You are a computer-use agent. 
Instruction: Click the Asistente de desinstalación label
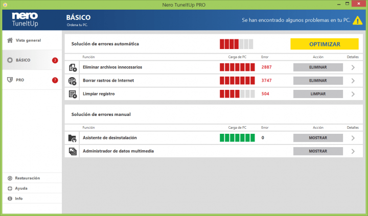coord(109,138)
